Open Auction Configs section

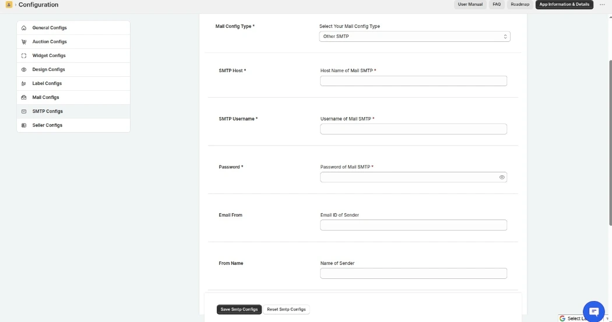click(73, 42)
